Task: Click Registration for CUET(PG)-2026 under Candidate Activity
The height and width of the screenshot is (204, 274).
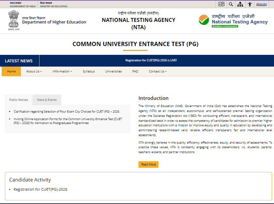Action: point(41,189)
